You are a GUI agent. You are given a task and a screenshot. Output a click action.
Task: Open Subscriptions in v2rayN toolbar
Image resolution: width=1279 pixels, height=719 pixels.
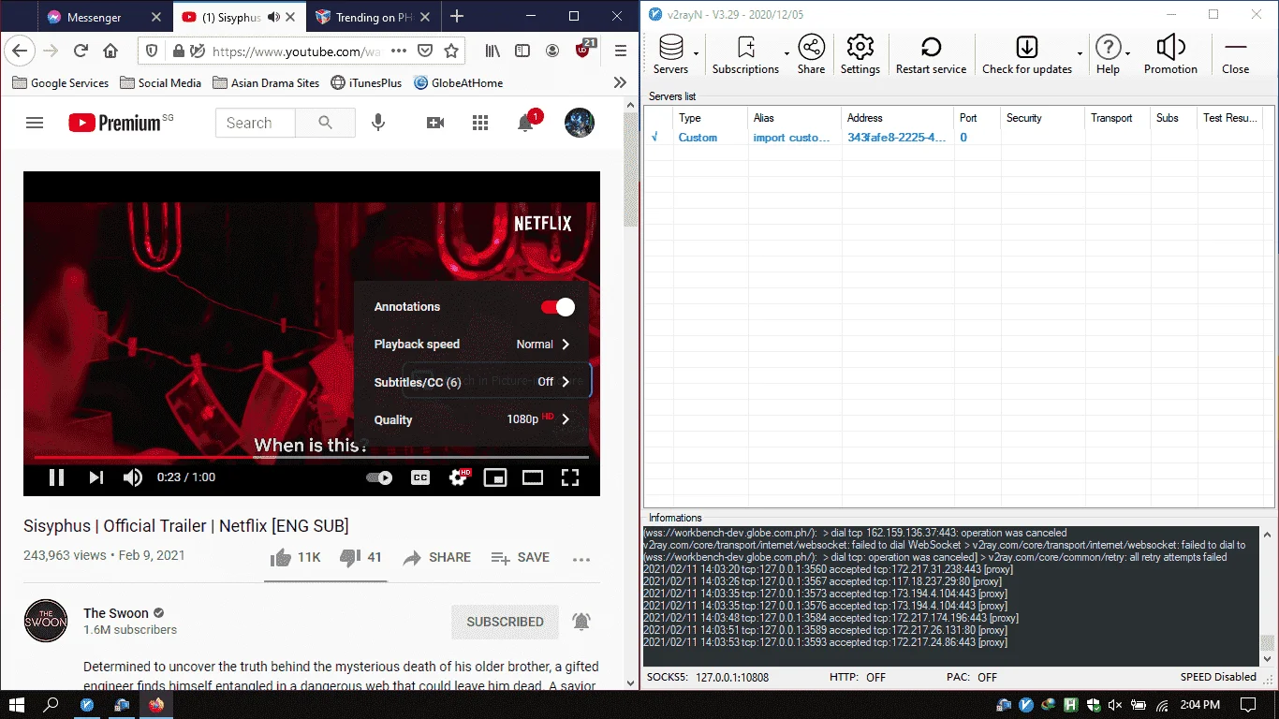point(745,54)
